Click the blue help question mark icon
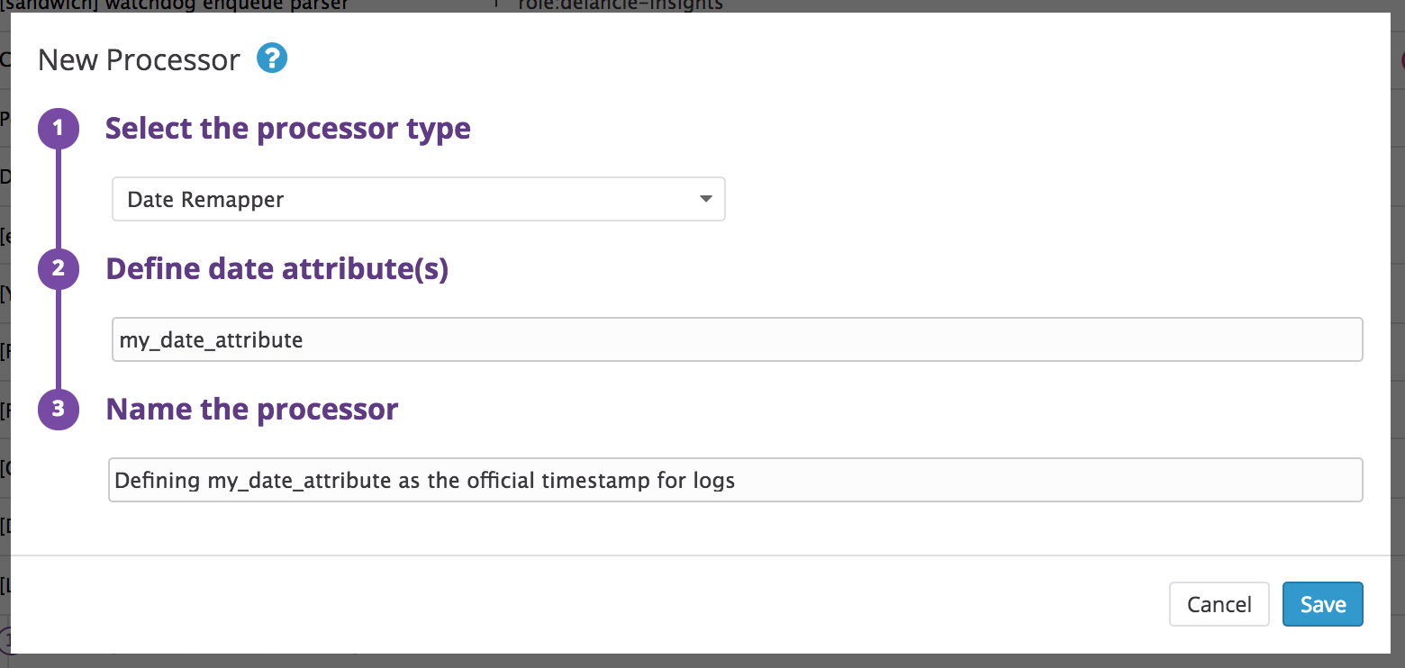The image size is (1405, 668). pyautogui.click(x=271, y=59)
